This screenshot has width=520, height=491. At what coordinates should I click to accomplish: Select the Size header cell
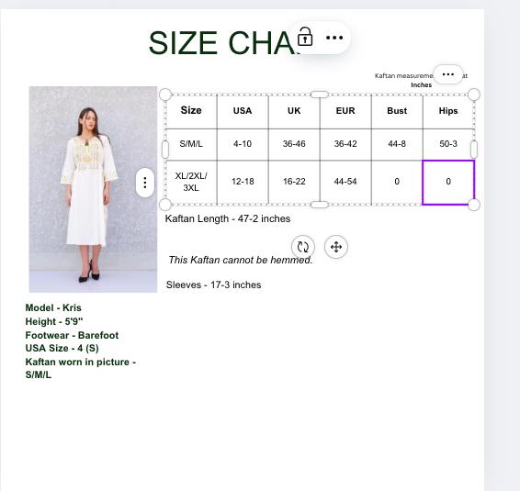191,111
